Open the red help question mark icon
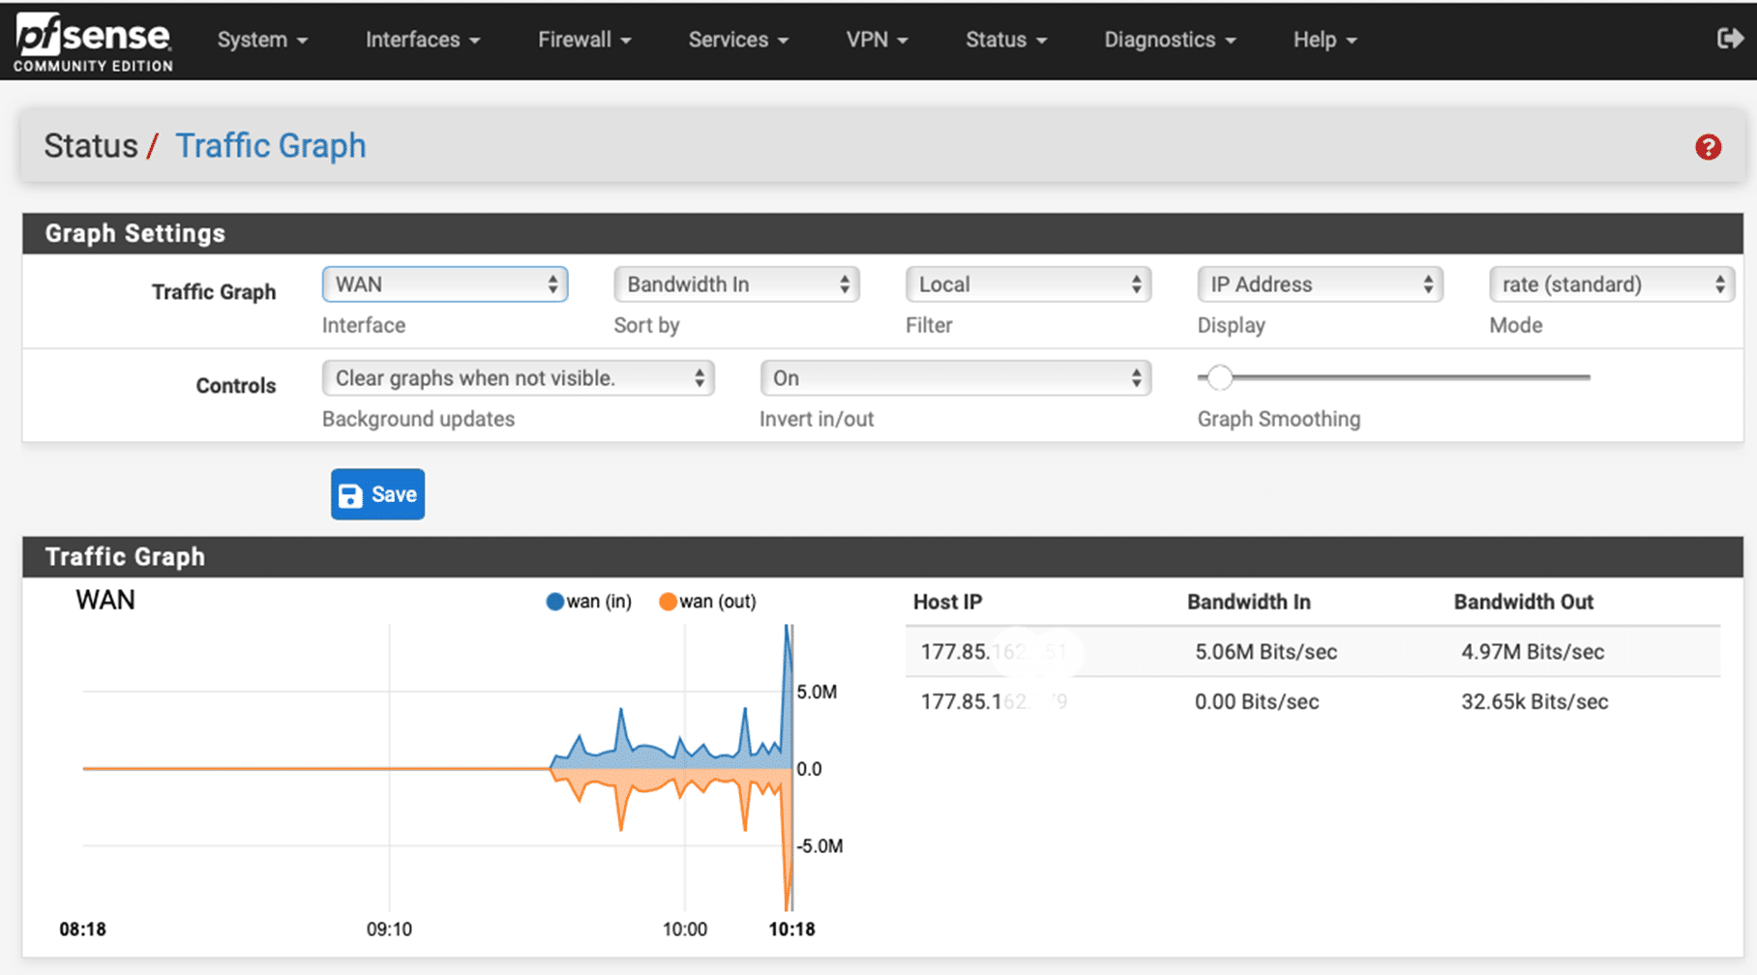1757x975 pixels. click(x=1708, y=147)
